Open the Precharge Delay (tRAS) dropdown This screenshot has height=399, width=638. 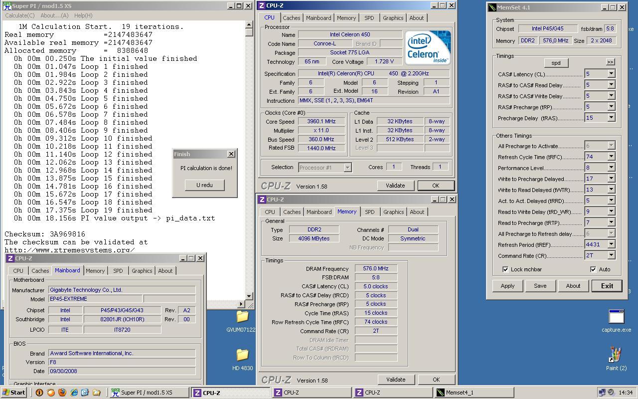[x=611, y=118]
